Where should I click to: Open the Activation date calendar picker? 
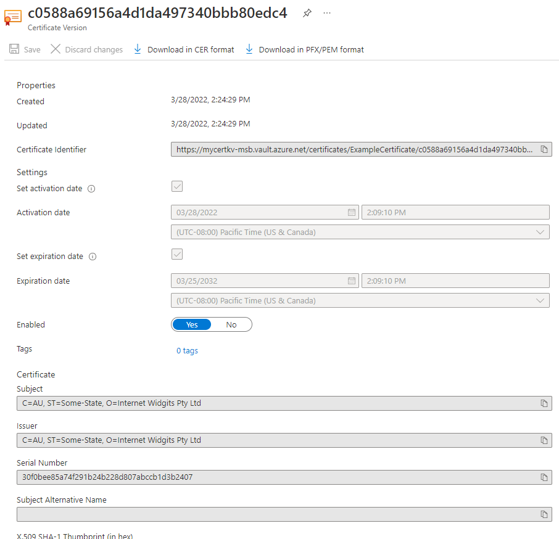[352, 212]
